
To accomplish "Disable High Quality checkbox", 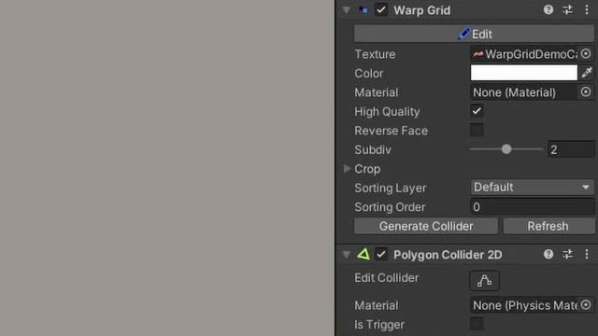I will (x=477, y=111).
